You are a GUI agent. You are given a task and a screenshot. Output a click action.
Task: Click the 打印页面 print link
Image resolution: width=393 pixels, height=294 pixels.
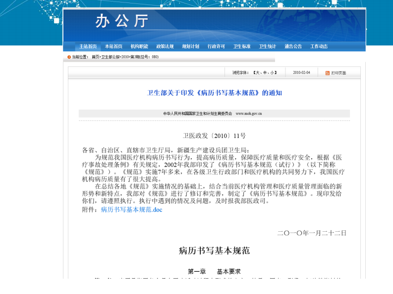tap(338, 73)
